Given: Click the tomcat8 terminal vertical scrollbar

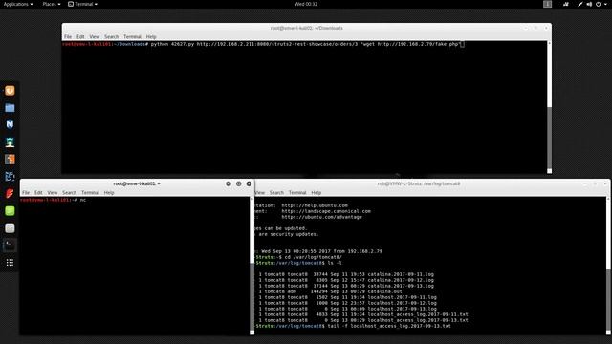Looking at the screenshot, I should coord(608,266).
